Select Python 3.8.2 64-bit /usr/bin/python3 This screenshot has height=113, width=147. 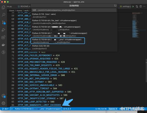[74, 47]
